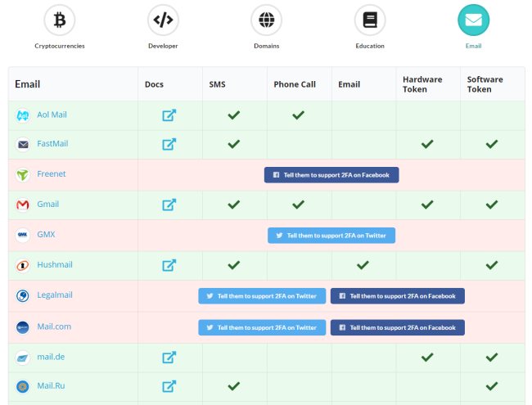
Task: Open FastMail docs link icon
Action: click(169, 144)
